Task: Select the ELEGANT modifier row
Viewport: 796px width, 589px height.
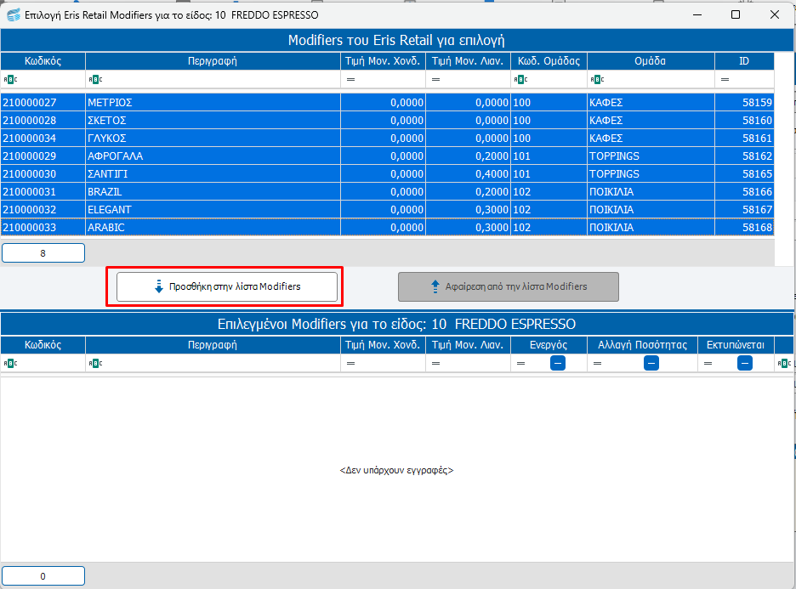Action: (x=387, y=210)
